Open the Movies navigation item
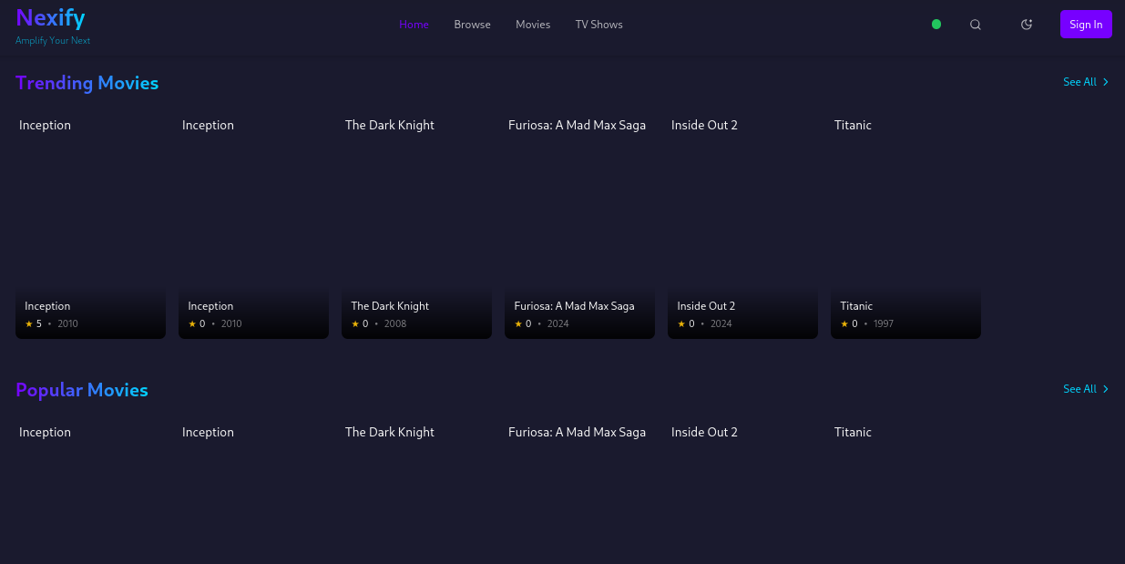The image size is (1125, 564). [533, 25]
